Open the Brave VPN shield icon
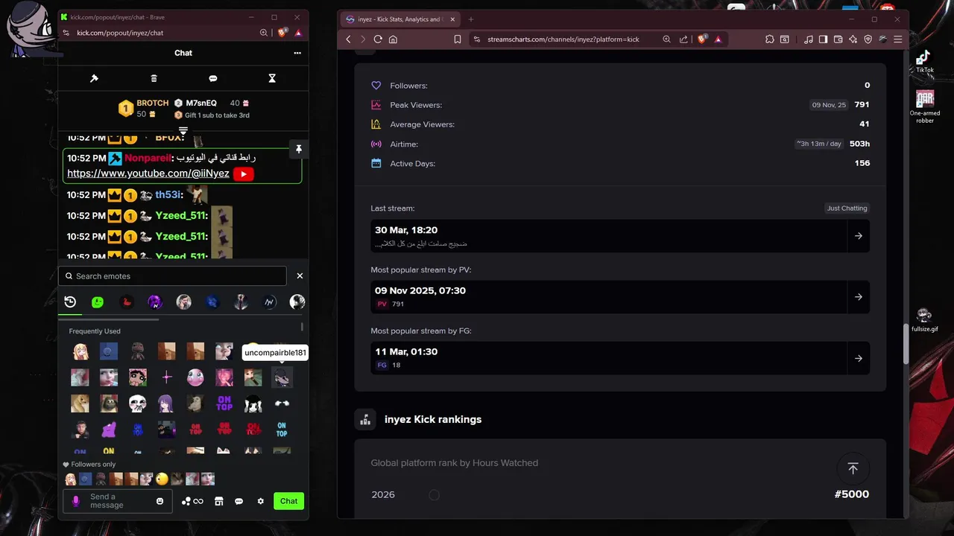 (x=868, y=39)
